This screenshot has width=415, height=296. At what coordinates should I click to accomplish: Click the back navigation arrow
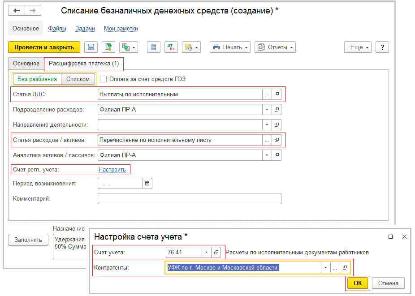(x=17, y=11)
